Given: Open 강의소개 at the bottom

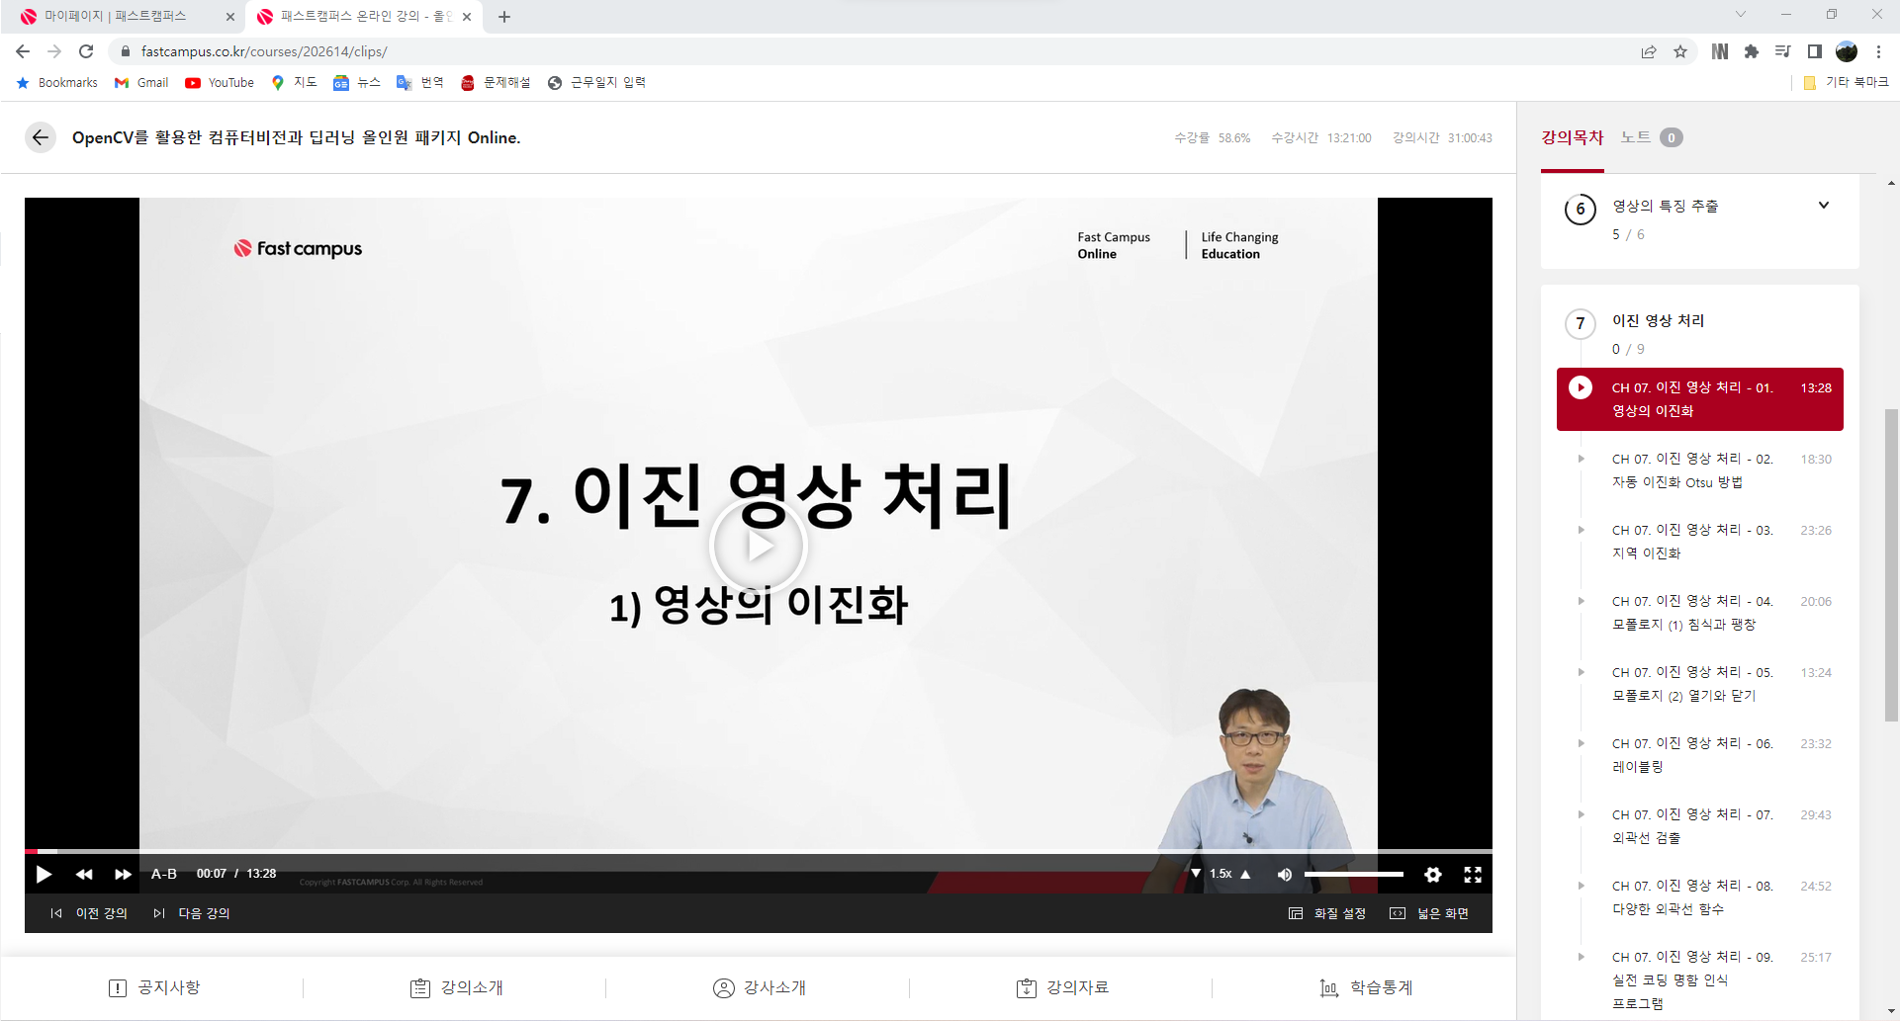Looking at the screenshot, I should (457, 987).
